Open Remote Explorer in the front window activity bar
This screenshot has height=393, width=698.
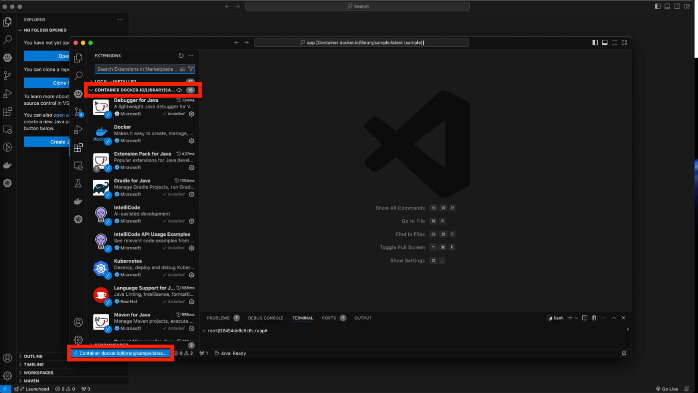78,166
